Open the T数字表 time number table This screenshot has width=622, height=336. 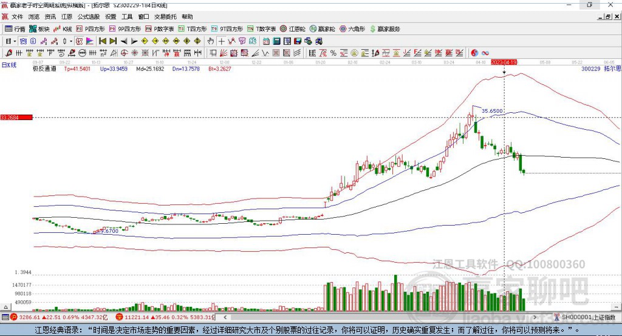point(261,29)
